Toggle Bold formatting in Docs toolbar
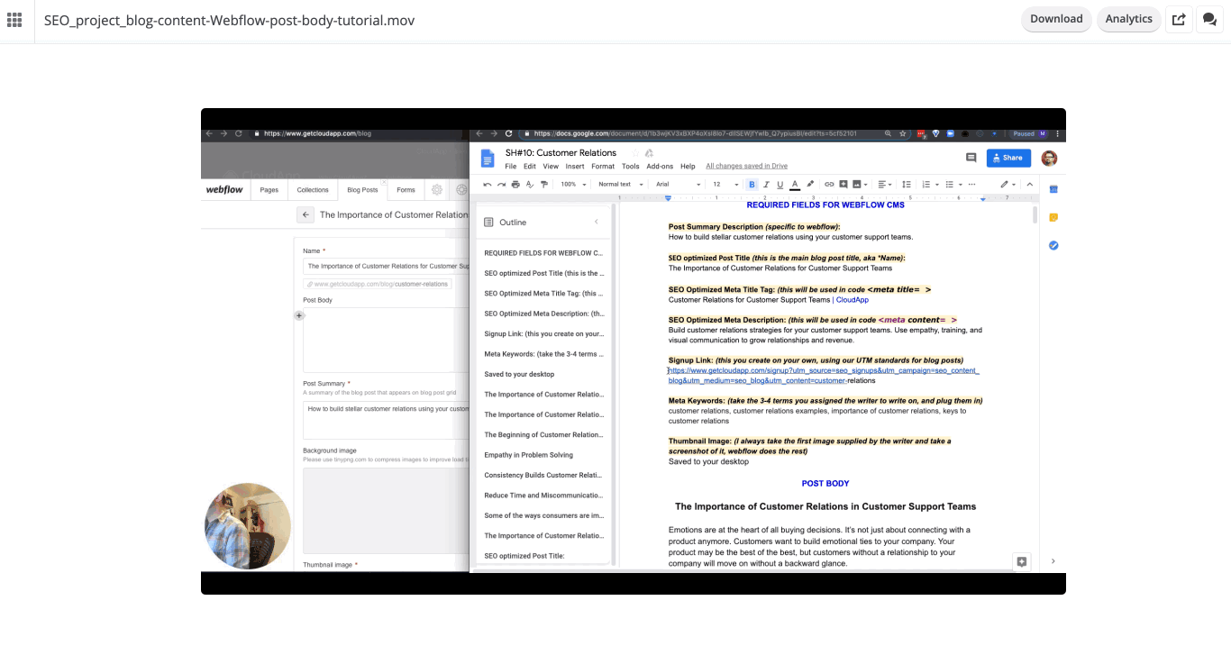Image resolution: width=1231 pixels, height=646 pixels. [752, 184]
